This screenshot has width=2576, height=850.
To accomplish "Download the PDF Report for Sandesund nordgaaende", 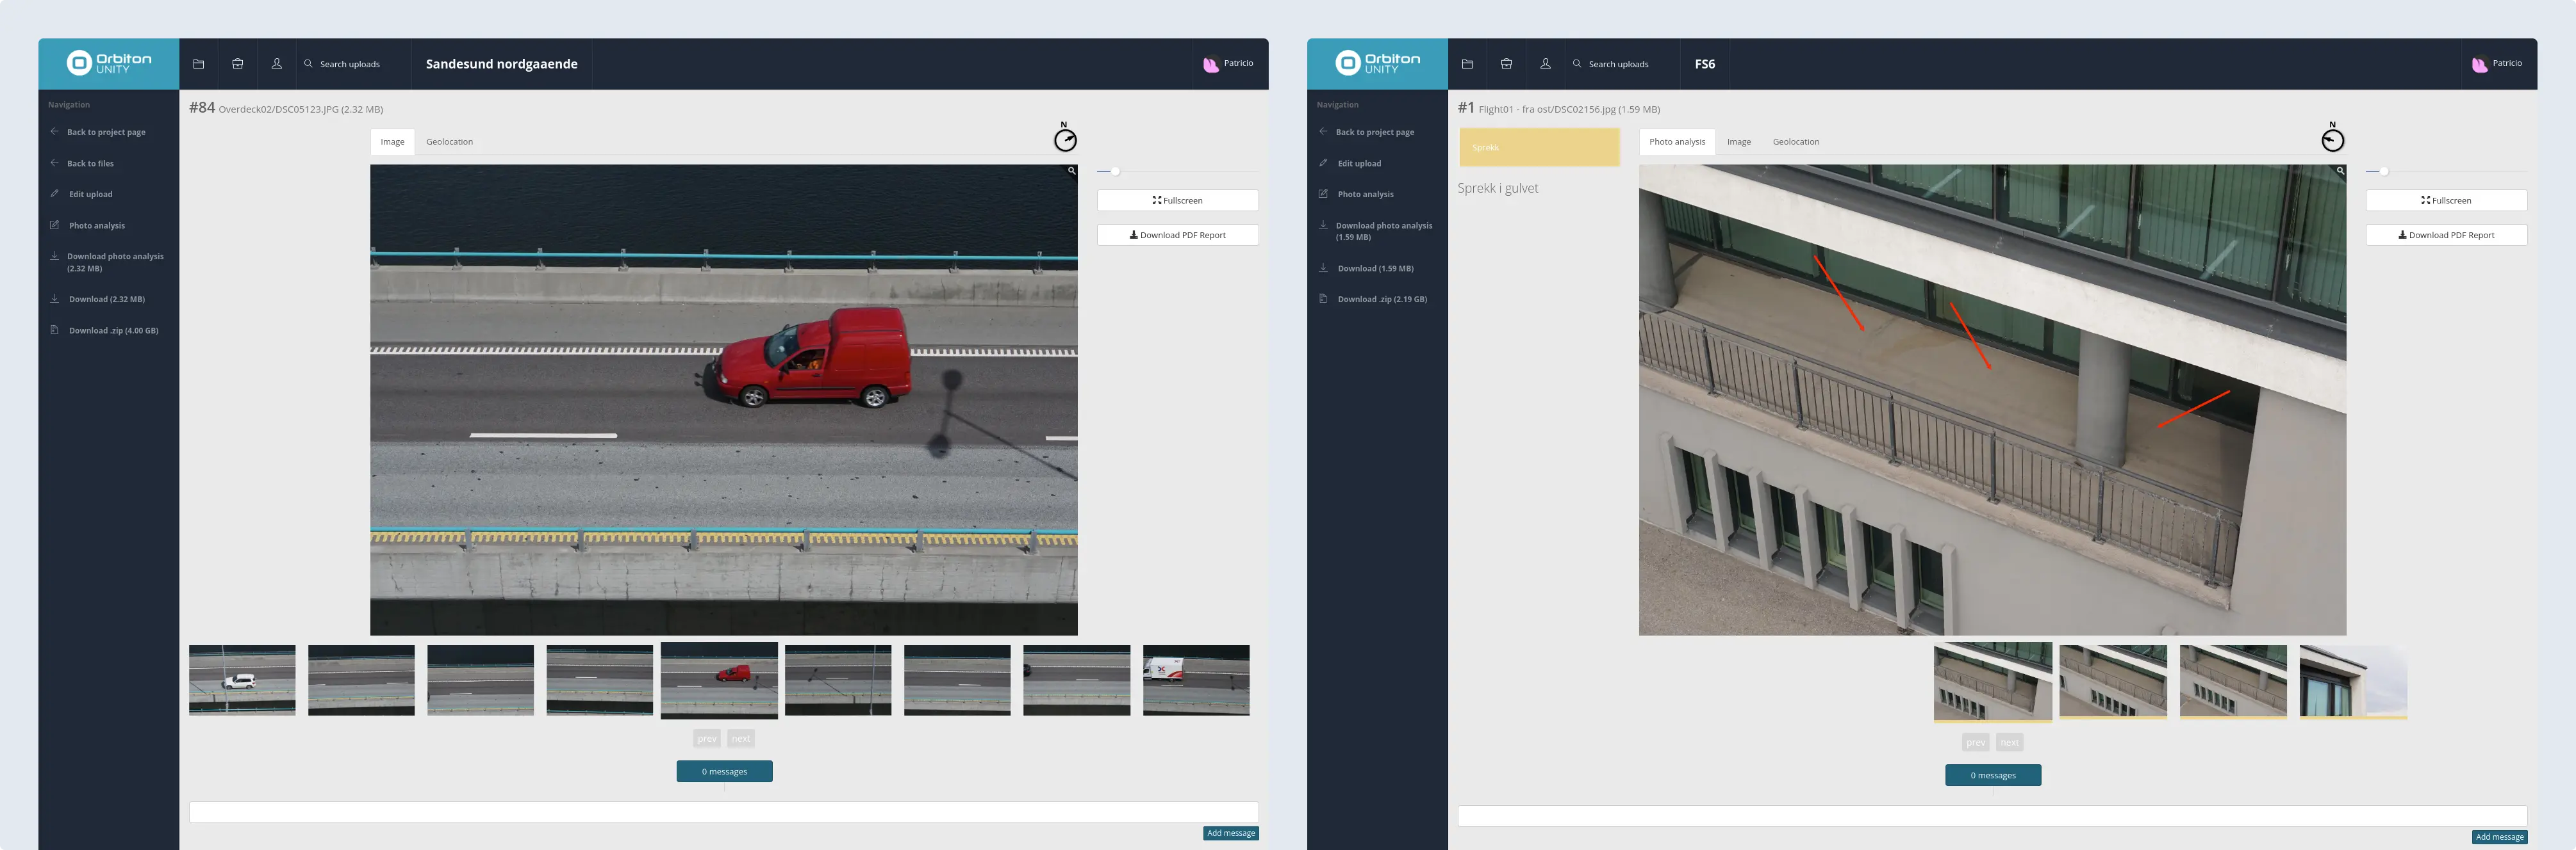I will (1178, 235).
